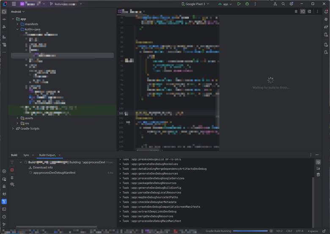This screenshot has width=330, height=234.
Task: Open IDE settings gear
Action: pos(291,4)
